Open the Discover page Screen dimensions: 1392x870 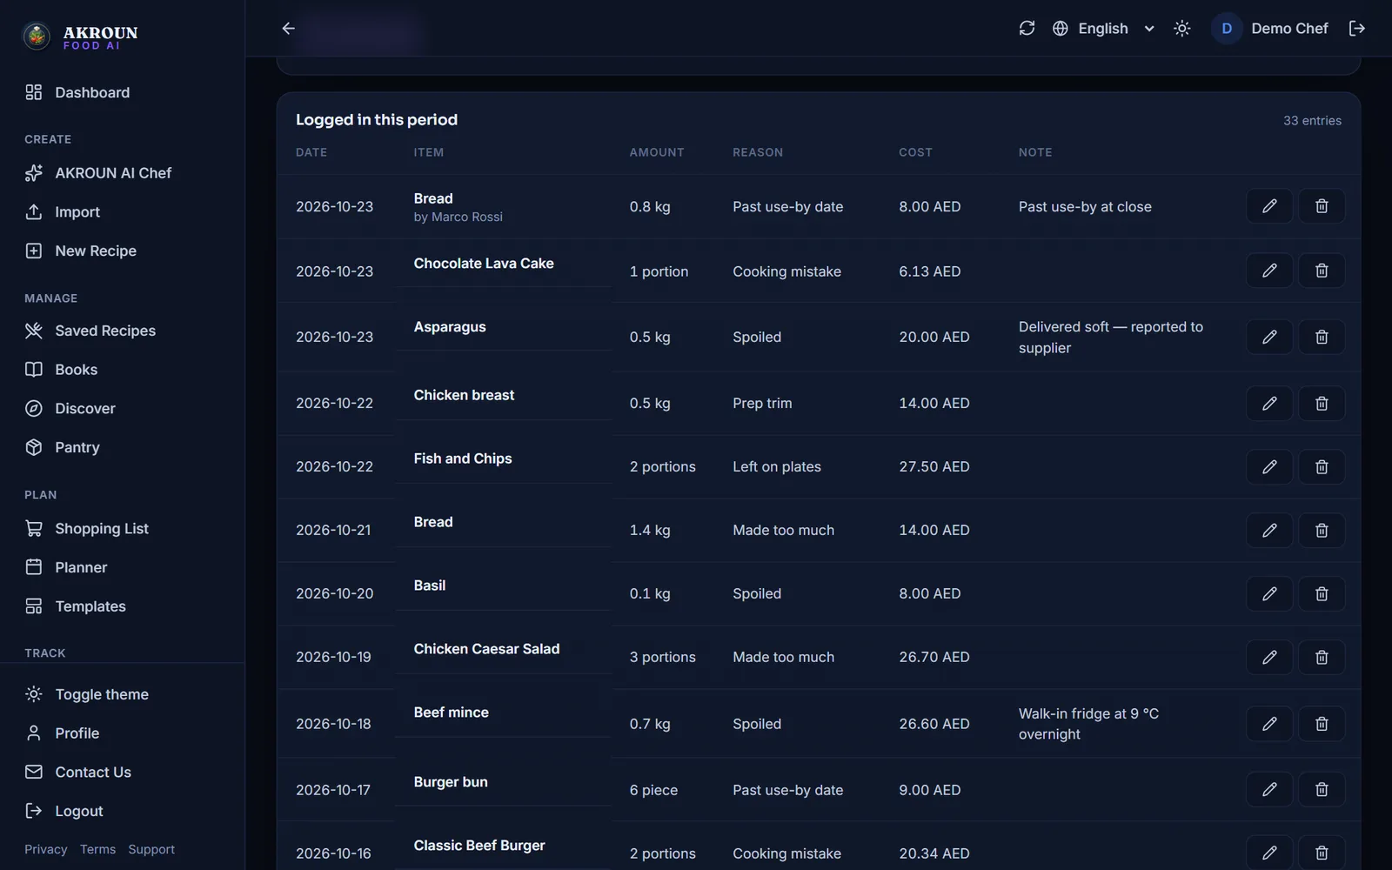point(122,408)
